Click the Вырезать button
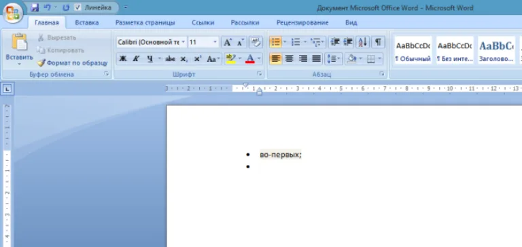The image size is (522, 247). [x=56, y=38]
